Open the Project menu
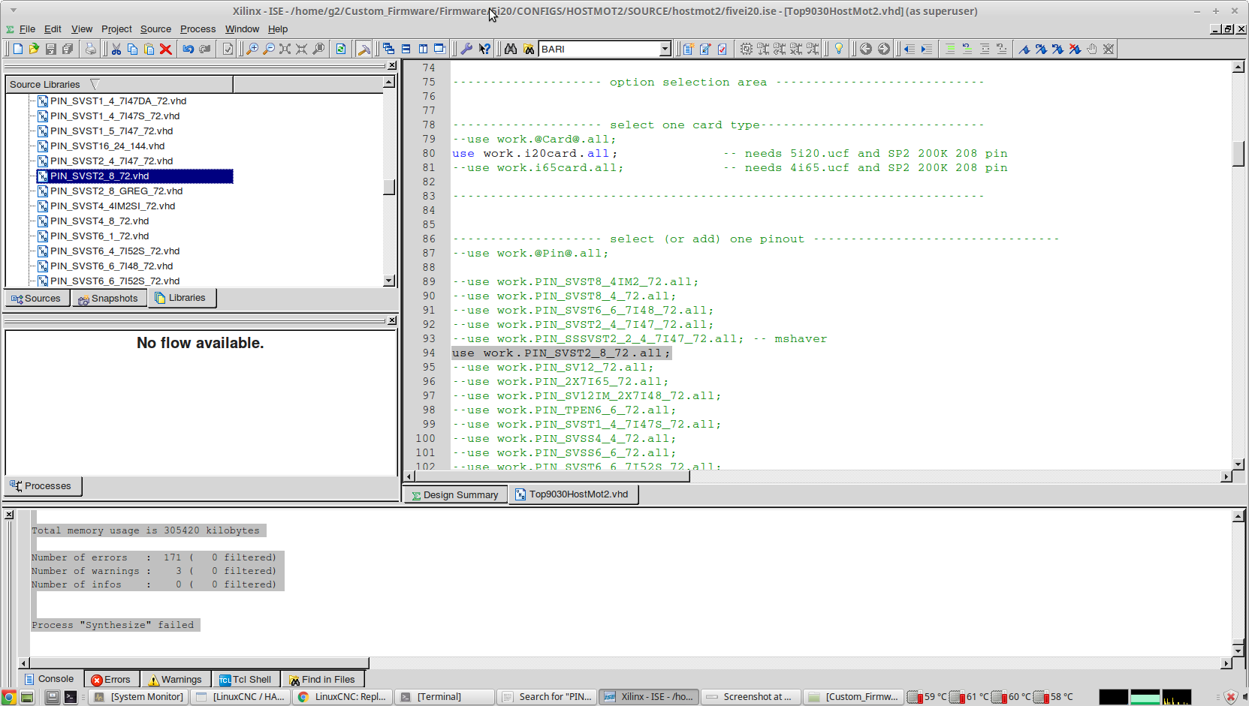This screenshot has width=1249, height=706. point(116,29)
